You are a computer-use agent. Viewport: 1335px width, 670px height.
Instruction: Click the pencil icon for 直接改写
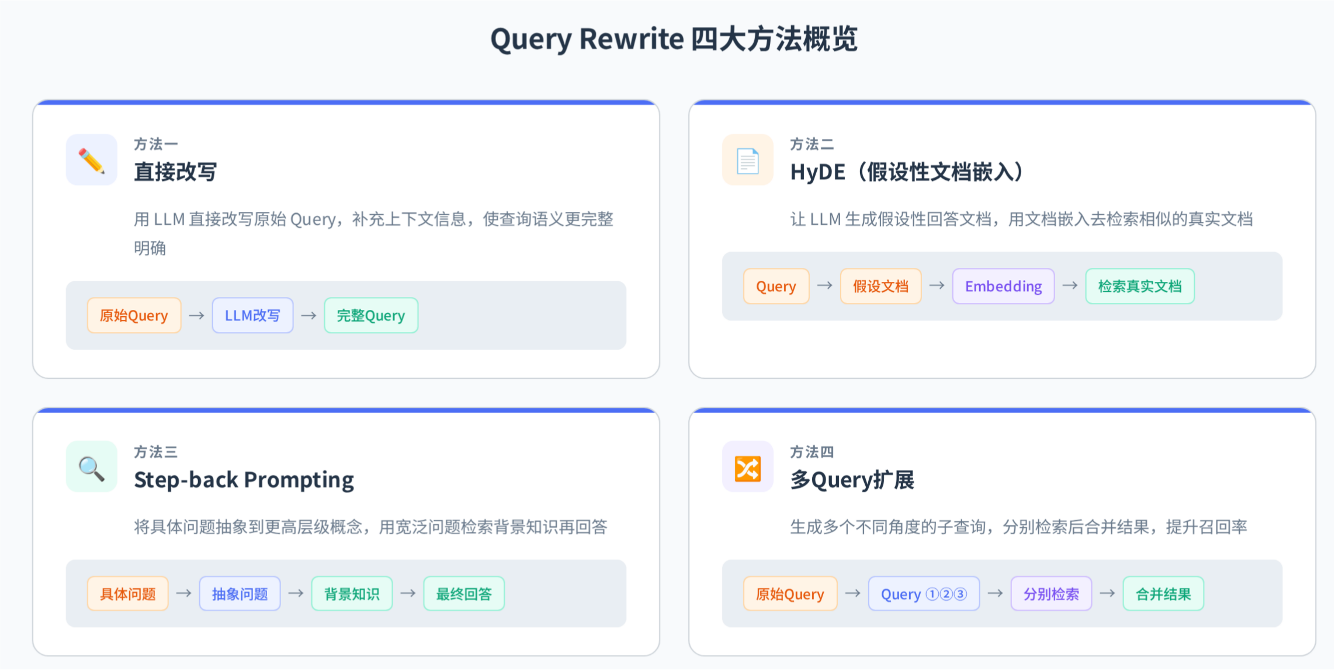coord(92,160)
